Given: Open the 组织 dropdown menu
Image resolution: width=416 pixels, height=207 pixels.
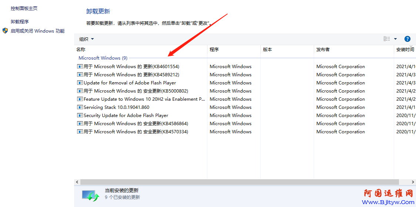Looking at the screenshot, I should tap(86, 39).
